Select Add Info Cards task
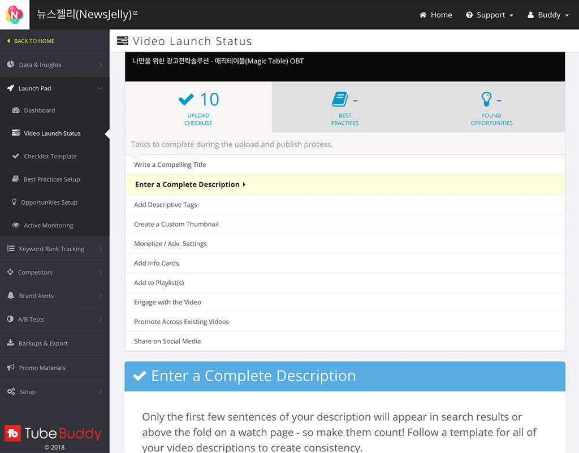 coord(345,263)
